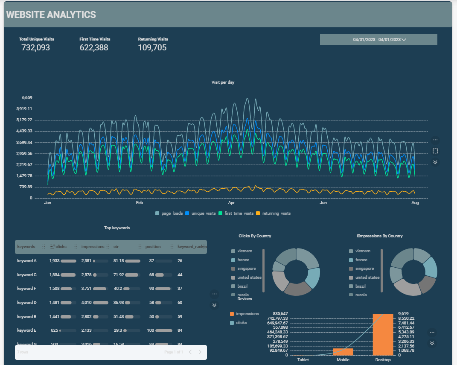Toggle vietnam in Clicks By Country legend
Viewport: 457px width, 365px height.
tap(242, 251)
